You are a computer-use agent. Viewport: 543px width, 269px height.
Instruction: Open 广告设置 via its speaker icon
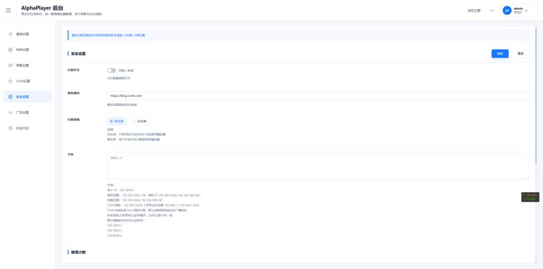pyautogui.click(x=11, y=112)
